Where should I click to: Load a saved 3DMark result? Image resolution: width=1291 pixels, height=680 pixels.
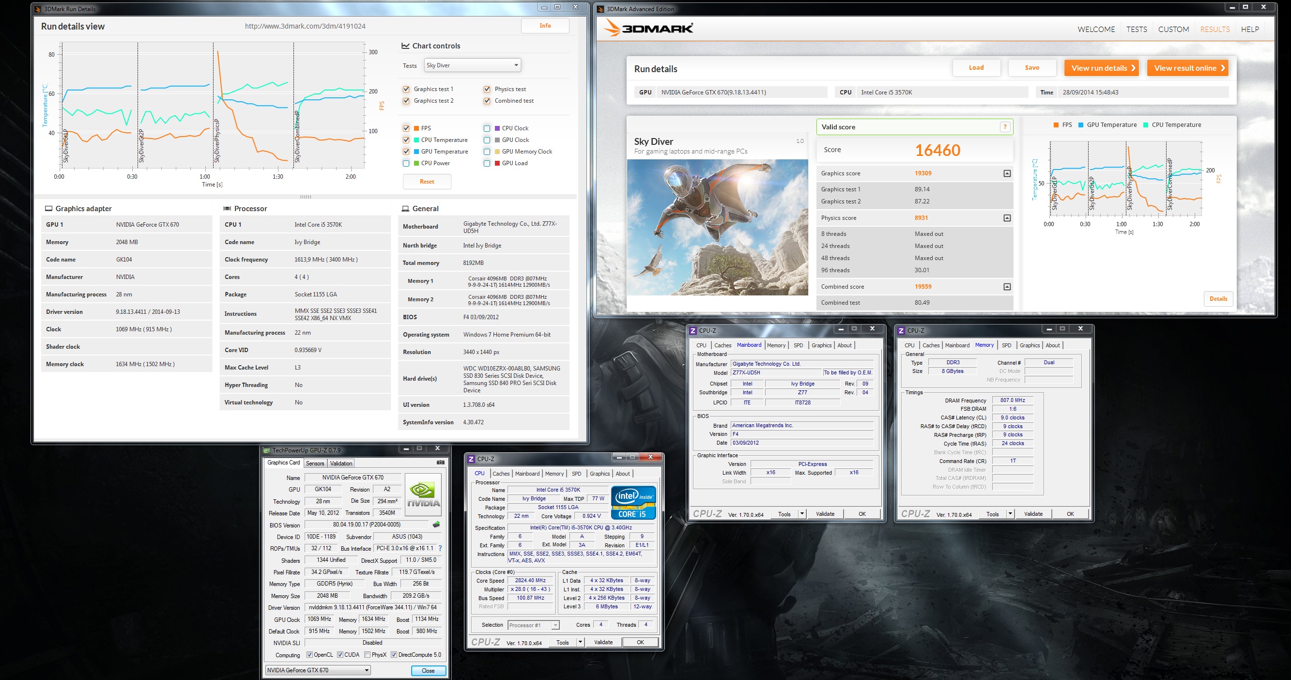tap(976, 68)
